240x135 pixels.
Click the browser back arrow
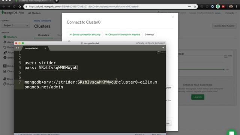4,7
